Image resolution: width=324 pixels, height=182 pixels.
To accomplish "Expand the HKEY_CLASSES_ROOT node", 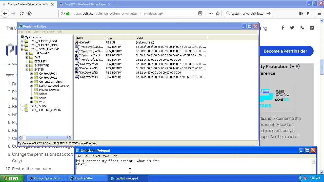I will coord(22,41).
